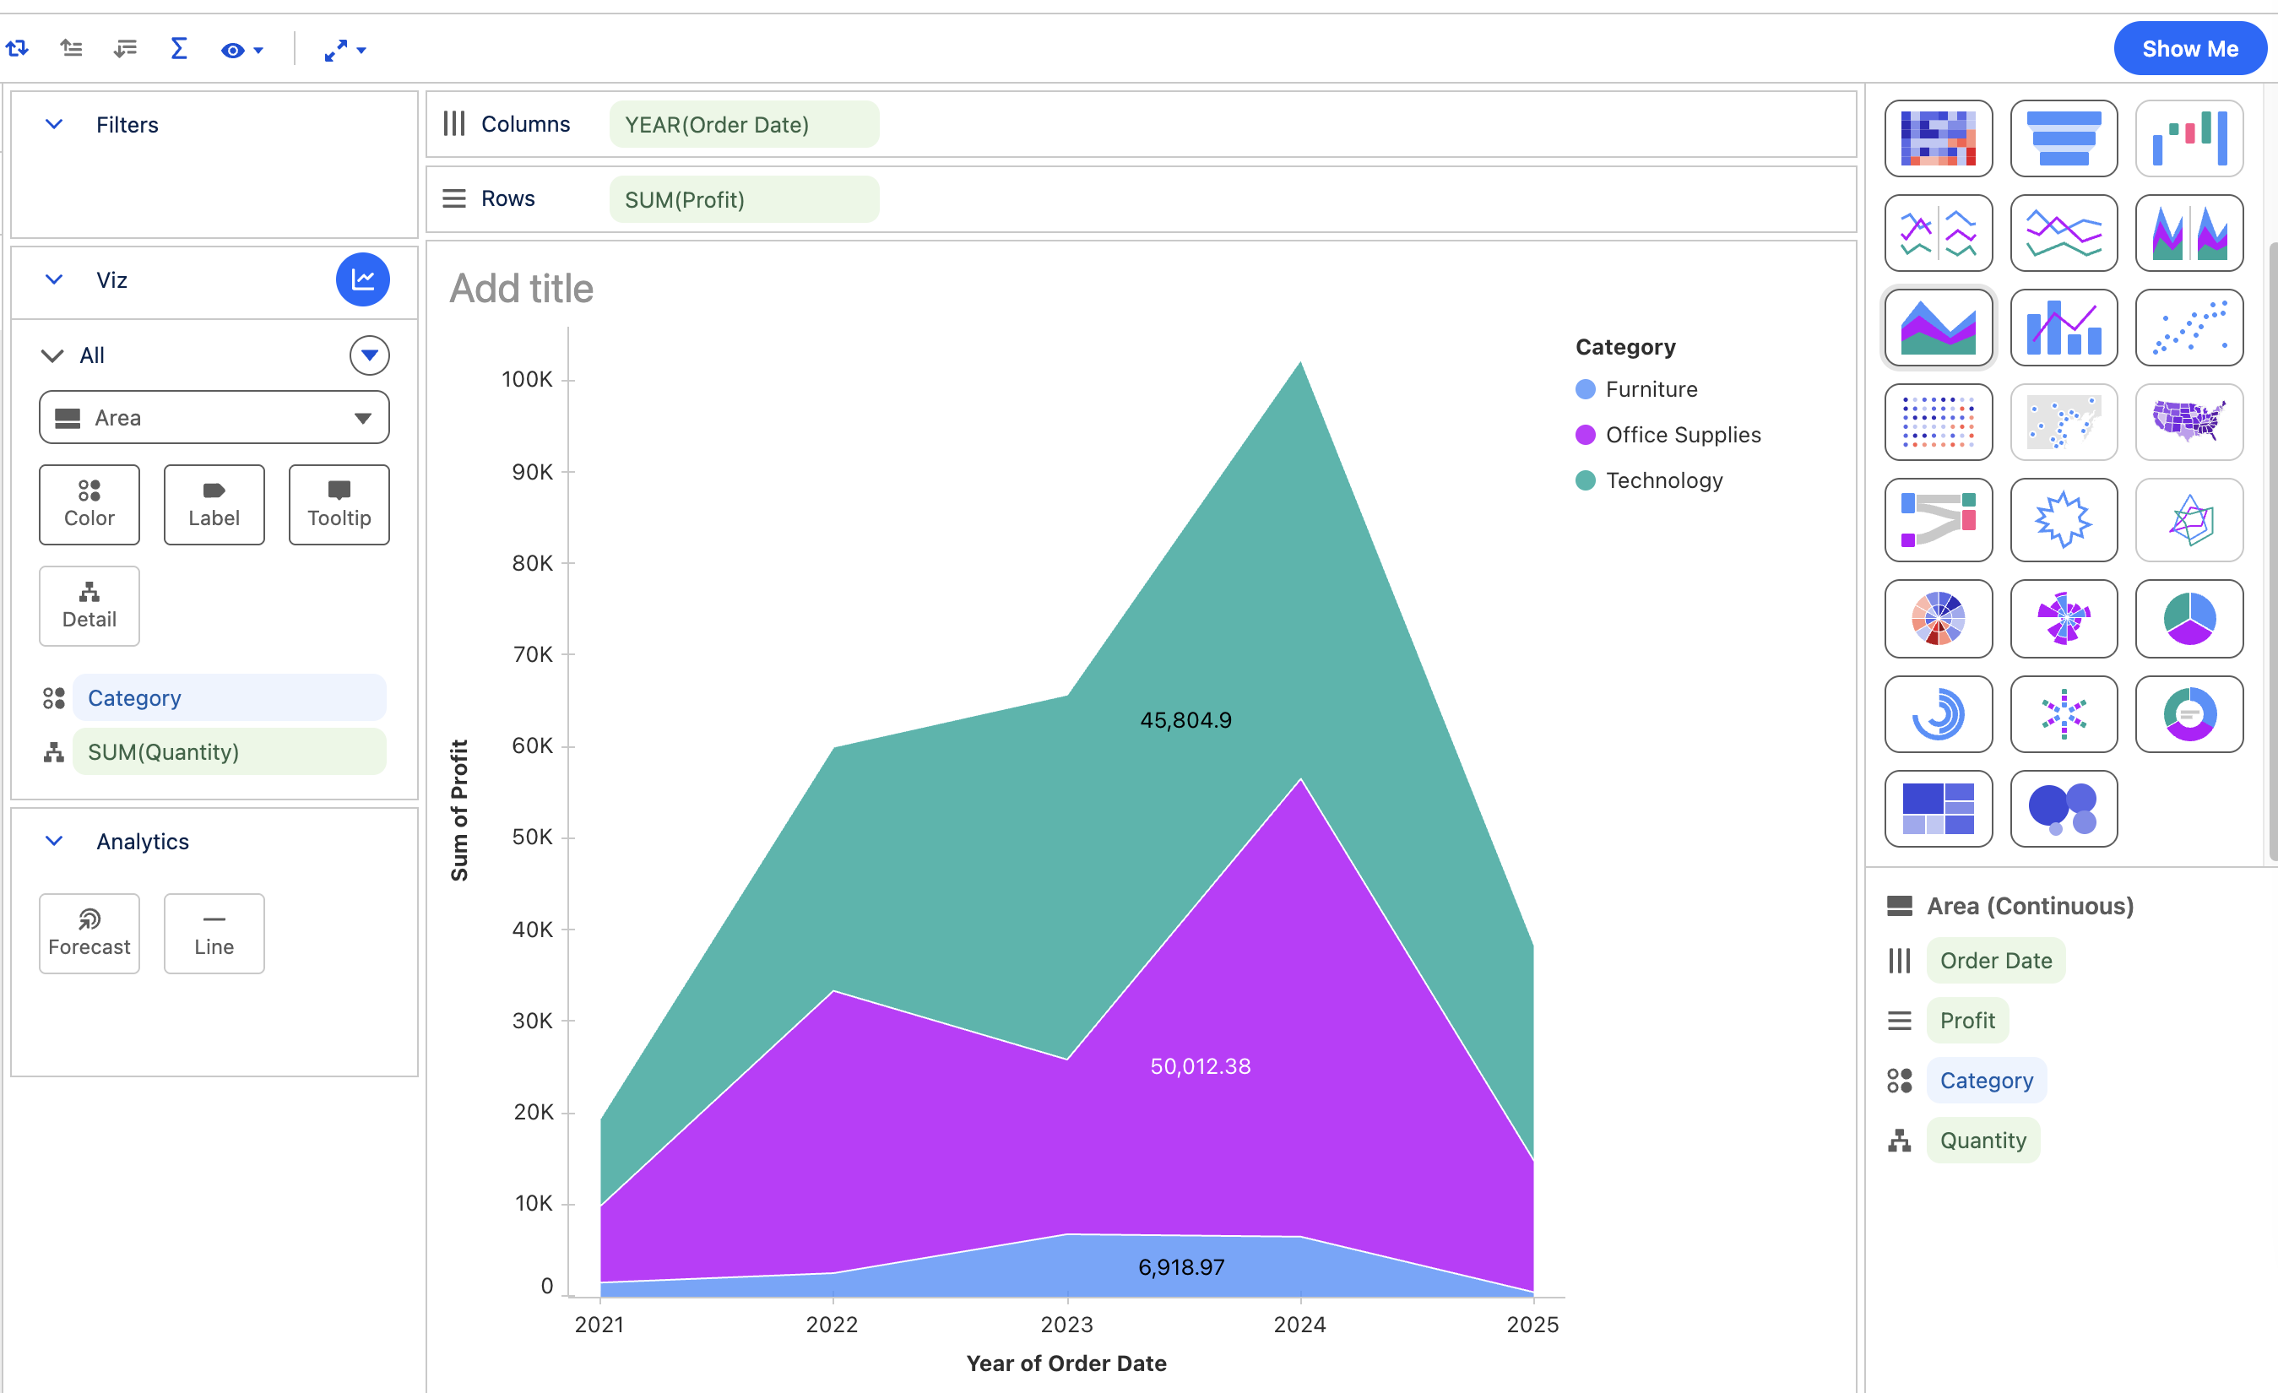
Task: Click the YEAR(Order Date) column pill
Action: 744,125
